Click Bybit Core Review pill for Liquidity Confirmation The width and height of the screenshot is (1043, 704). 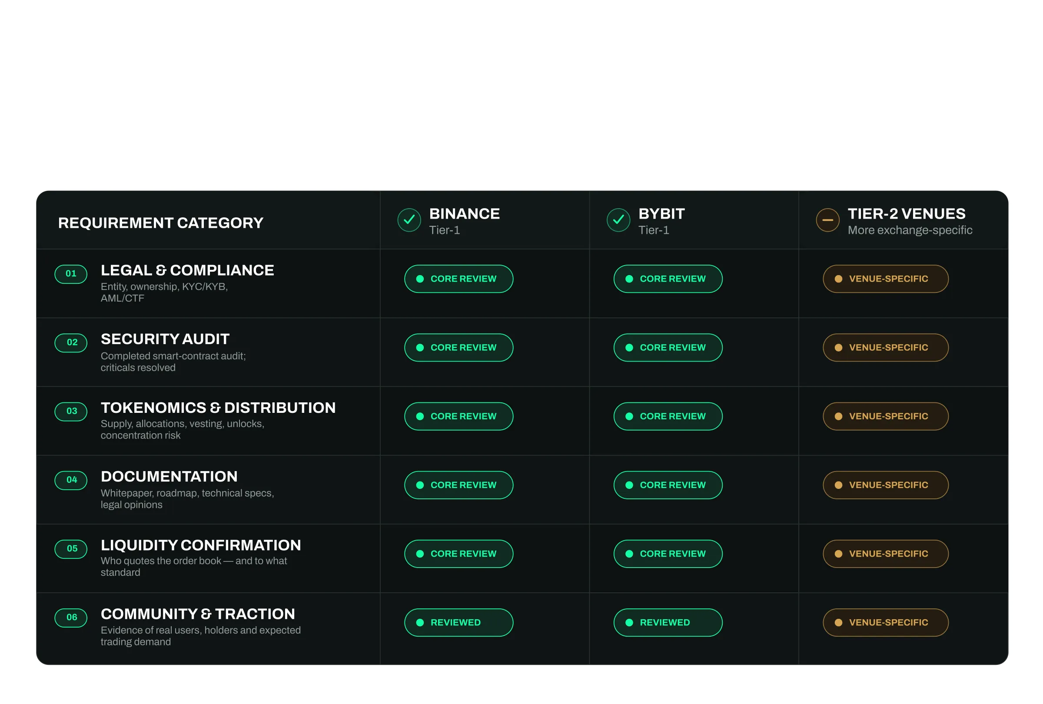tap(668, 553)
